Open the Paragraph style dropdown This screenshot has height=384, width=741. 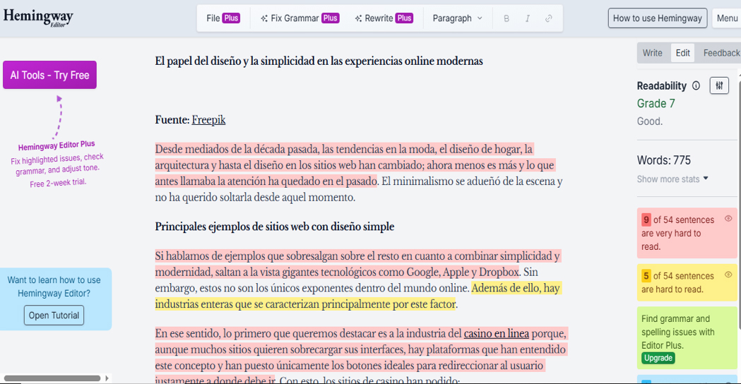point(457,18)
